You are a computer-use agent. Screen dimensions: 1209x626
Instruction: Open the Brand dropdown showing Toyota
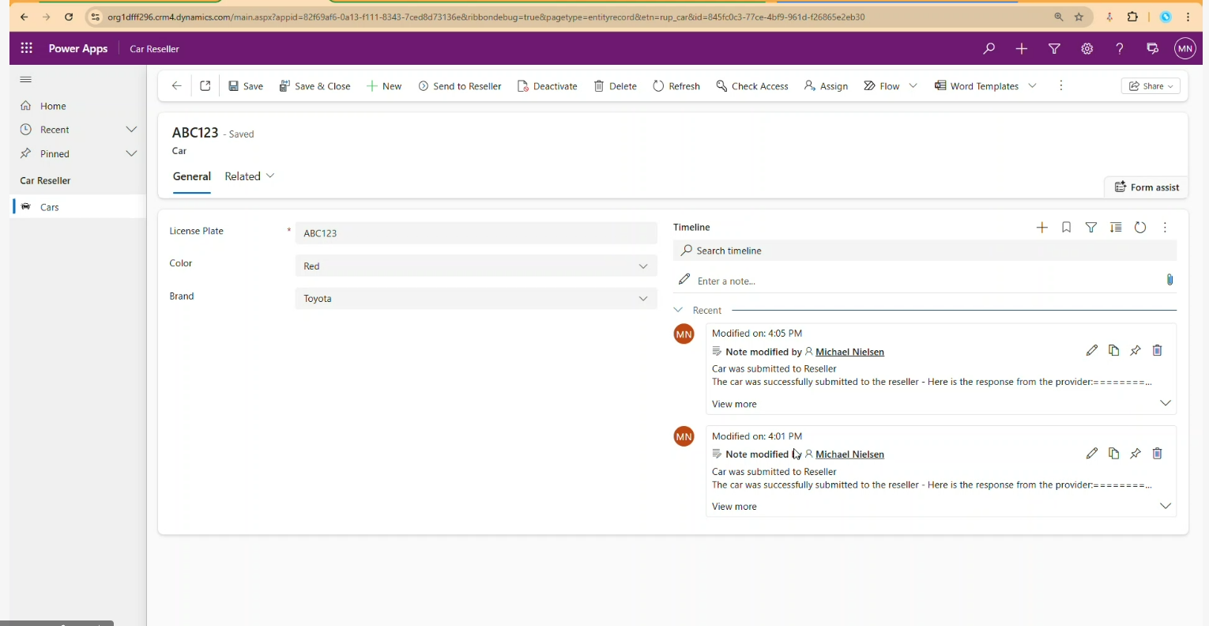pyautogui.click(x=476, y=299)
